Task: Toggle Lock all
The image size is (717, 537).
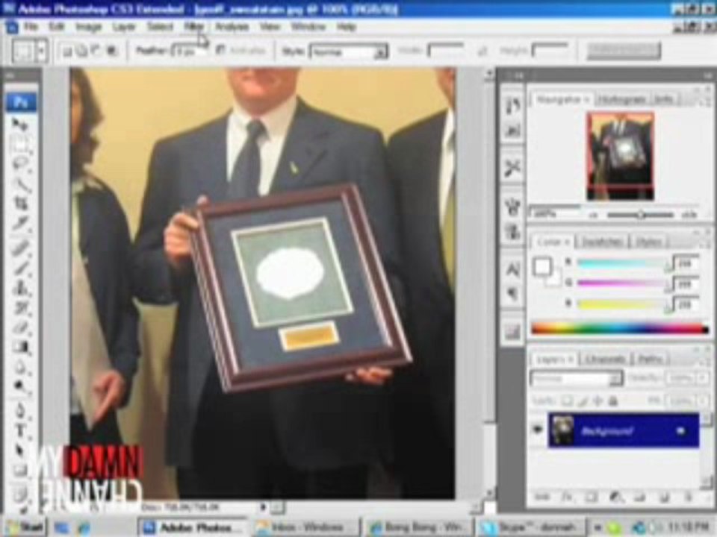Action: click(613, 401)
